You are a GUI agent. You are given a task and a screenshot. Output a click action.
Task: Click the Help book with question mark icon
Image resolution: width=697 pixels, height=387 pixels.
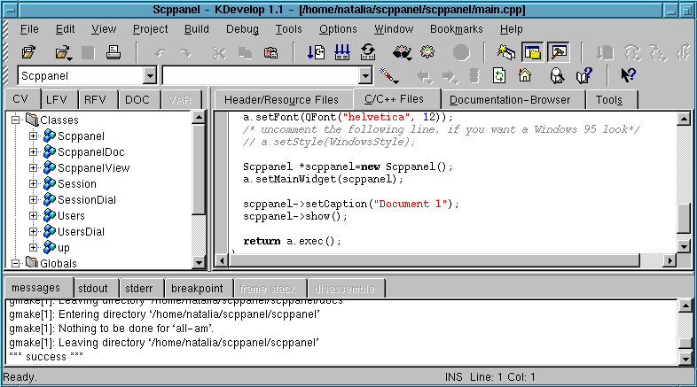click(584, 76)
